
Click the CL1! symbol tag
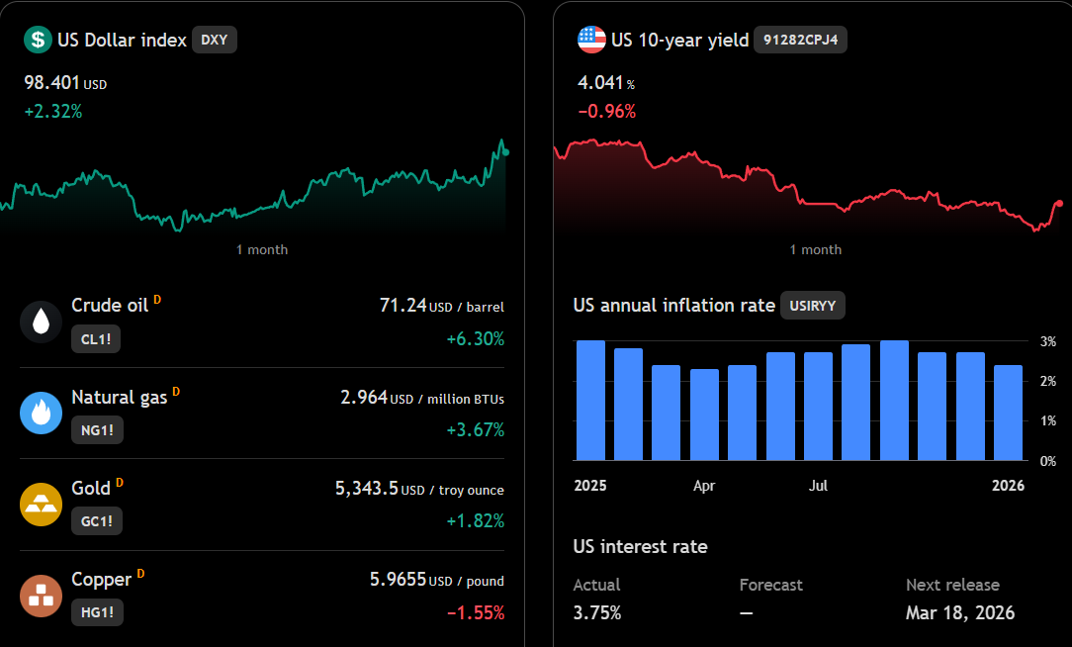96,338
